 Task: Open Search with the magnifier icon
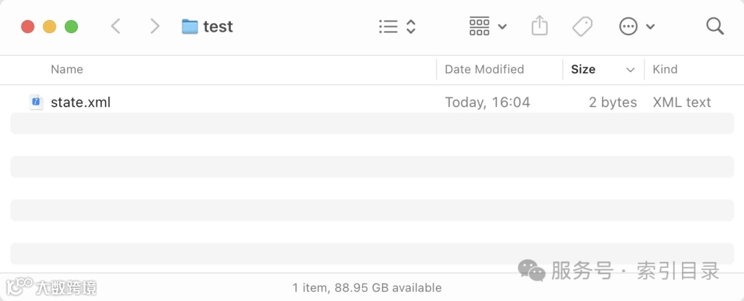pos(715,27)
